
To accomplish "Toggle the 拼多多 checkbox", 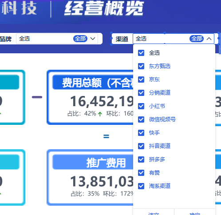I will (x=141, y=159).
